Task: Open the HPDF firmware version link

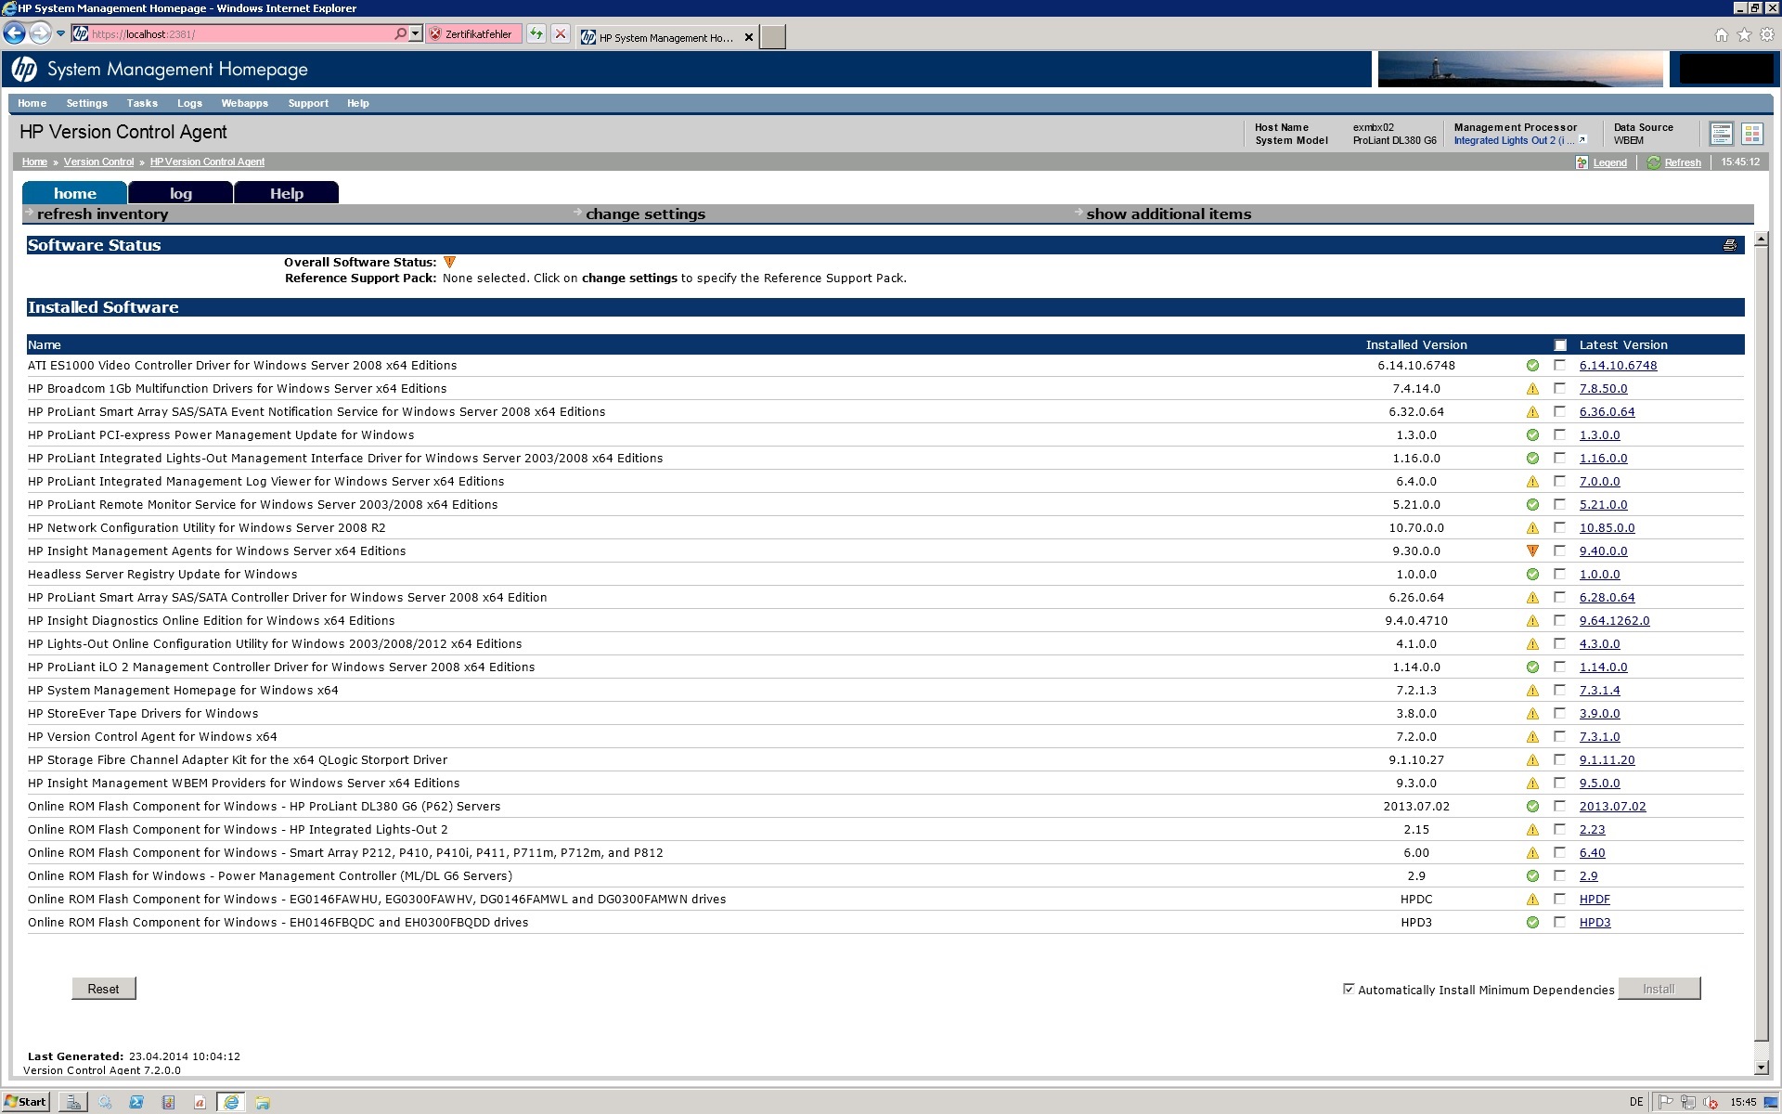Action: pos(1595,900)
